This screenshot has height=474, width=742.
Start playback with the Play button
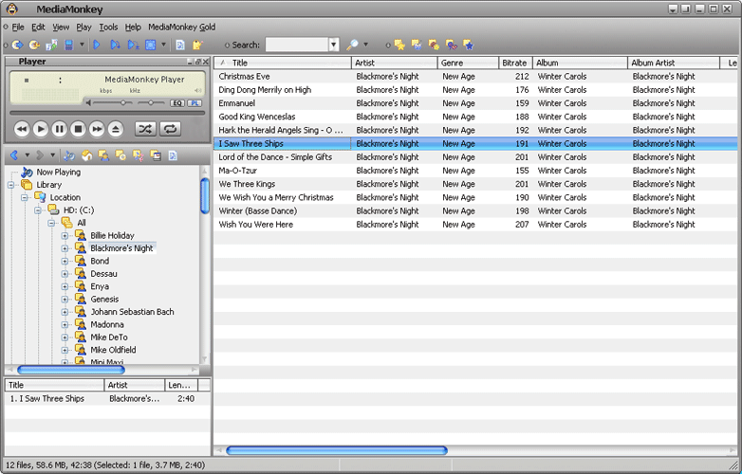(41, 129)
